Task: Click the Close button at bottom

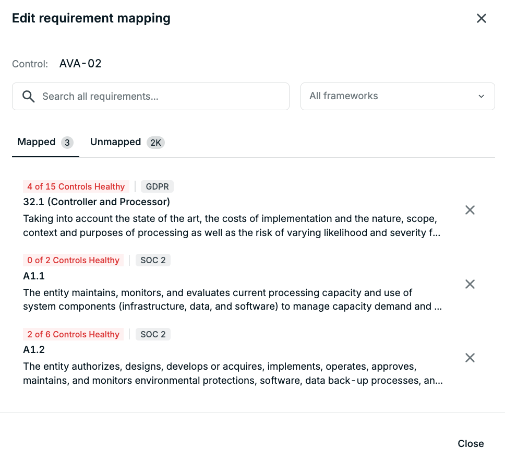Action: tap(471, 443)
